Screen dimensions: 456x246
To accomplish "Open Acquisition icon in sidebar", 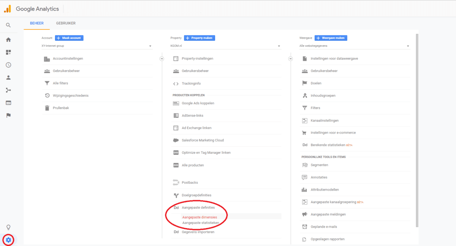I will click(8, 90).
